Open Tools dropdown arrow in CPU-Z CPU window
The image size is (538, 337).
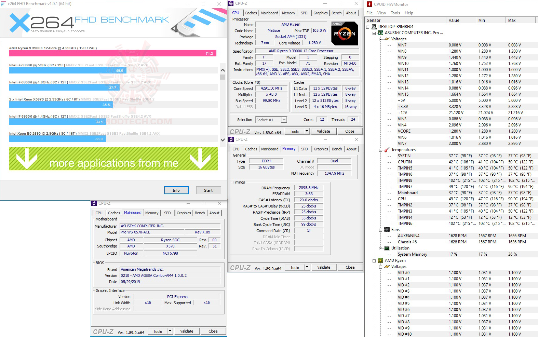click(307, 131)
